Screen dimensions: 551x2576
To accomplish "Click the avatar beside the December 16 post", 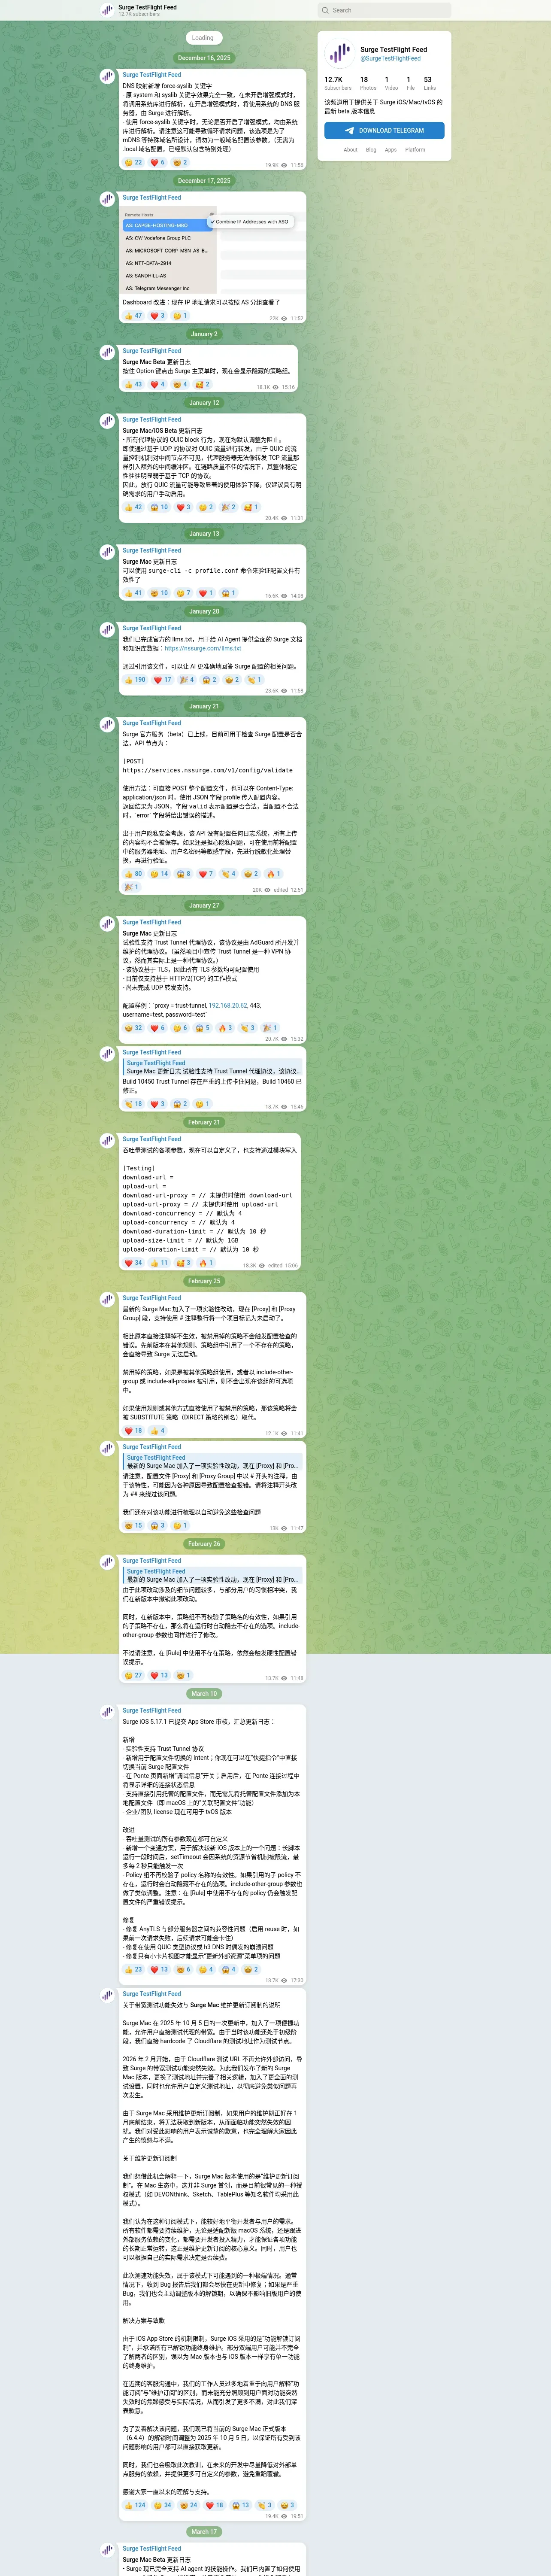I will (x=107, y=77).
